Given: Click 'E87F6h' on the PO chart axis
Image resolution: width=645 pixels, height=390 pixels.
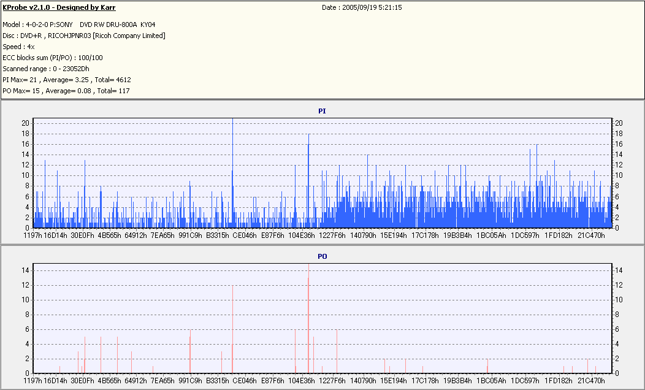Looking at the screenshot, I should click(273, 381).
